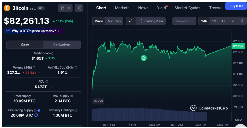
Task: Click Total supply info icon
Action: pyautogui.click(x=33, y=96)
